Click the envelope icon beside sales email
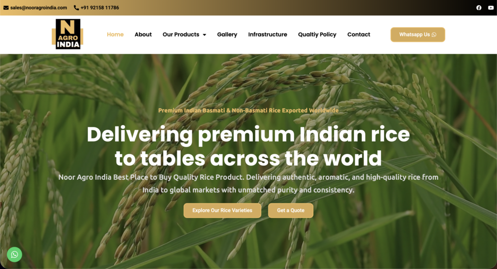This screenshot has width=497, height=269. [6, 8]
